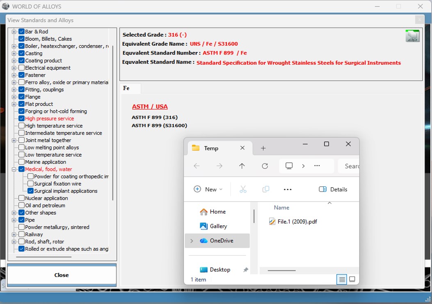Select Marine application tree item

(x=46, y=162)
